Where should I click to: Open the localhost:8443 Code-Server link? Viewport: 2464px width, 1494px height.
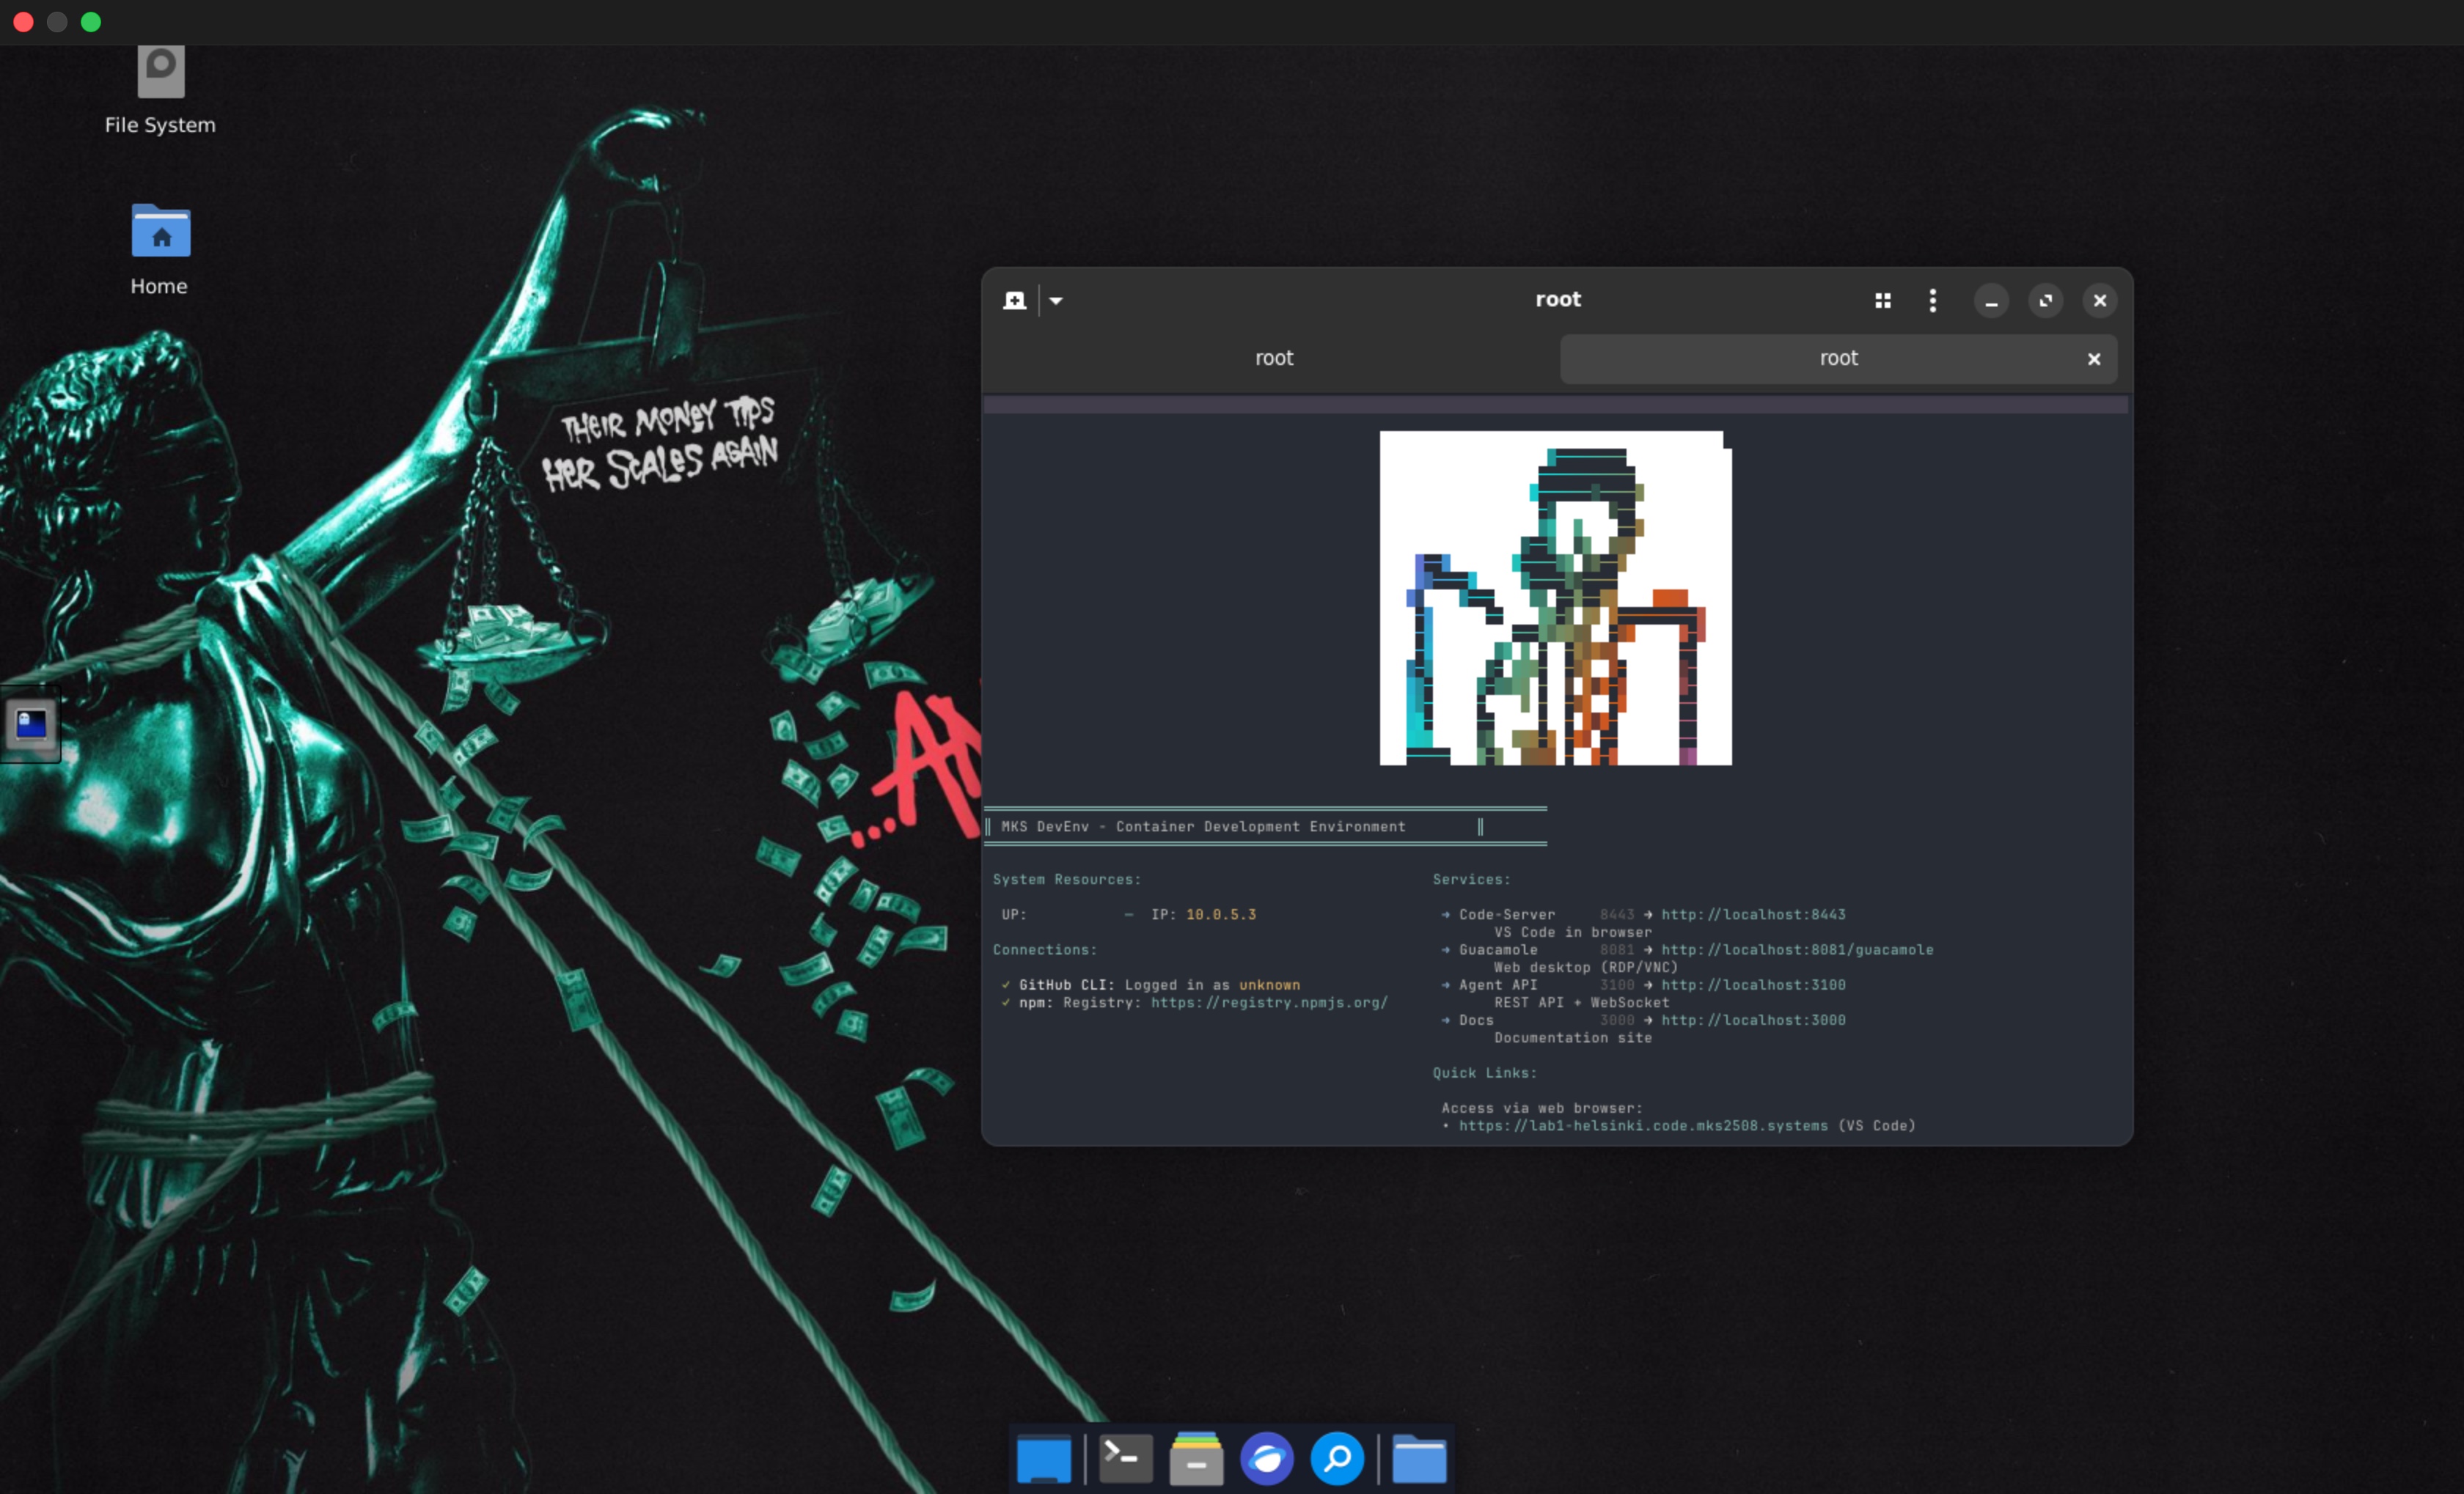pyautogui.click(x=1752, y=914)
